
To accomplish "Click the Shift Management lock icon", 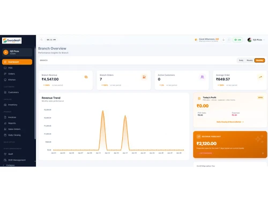I will 5,160.
